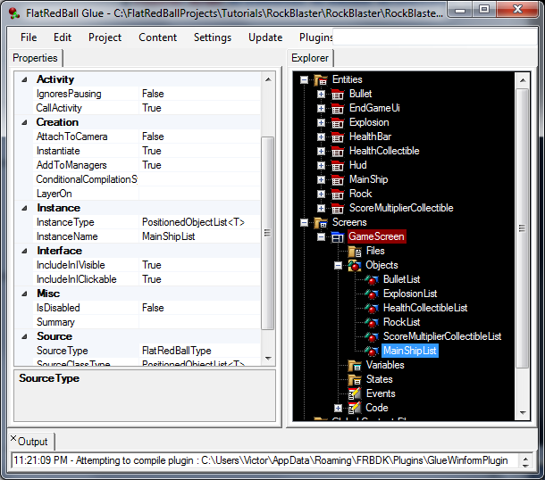This screenshot has height=480, width=545.
Task: Select the Properties tab
Action: point(35,58)
